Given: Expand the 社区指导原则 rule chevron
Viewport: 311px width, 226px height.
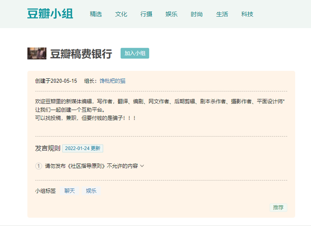Looking at the screenshot, I should coord(142,166).
